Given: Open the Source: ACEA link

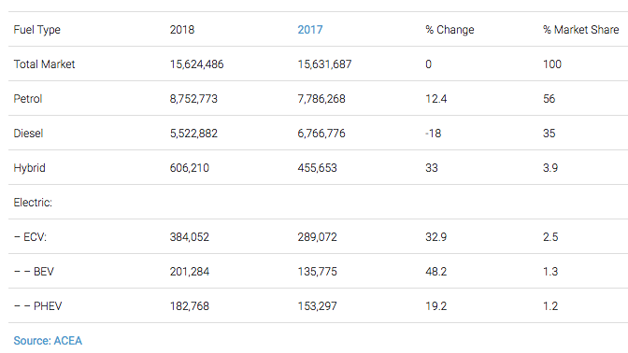Looking at the screenshot, I should tap(48, 341).
